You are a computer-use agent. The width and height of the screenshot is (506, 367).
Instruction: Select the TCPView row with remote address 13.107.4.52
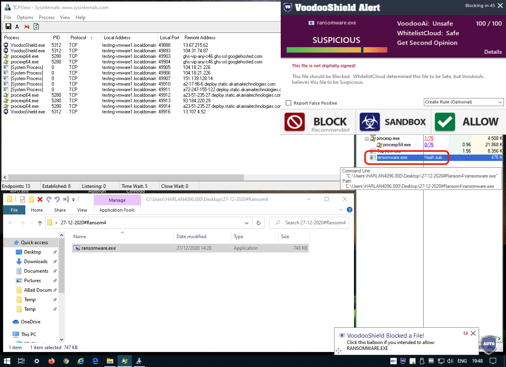[x=141, y=112]
